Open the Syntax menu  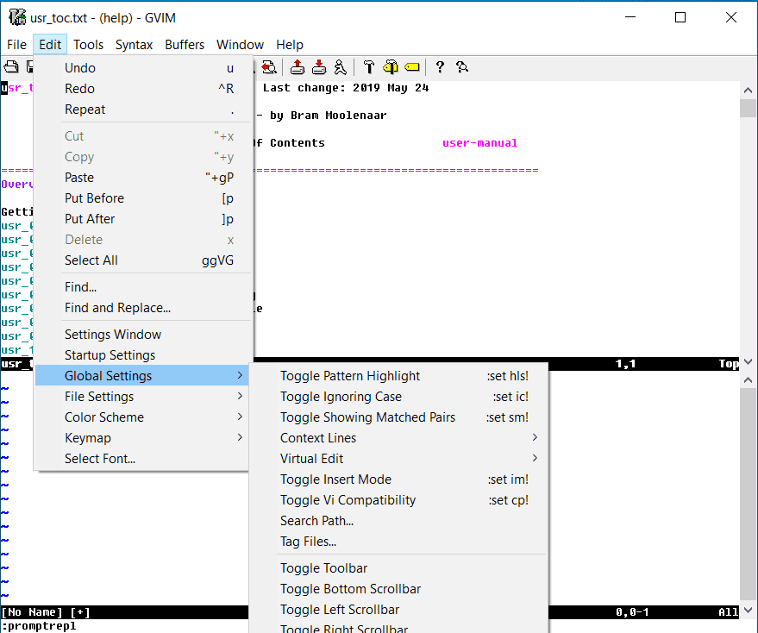(134, 45)
